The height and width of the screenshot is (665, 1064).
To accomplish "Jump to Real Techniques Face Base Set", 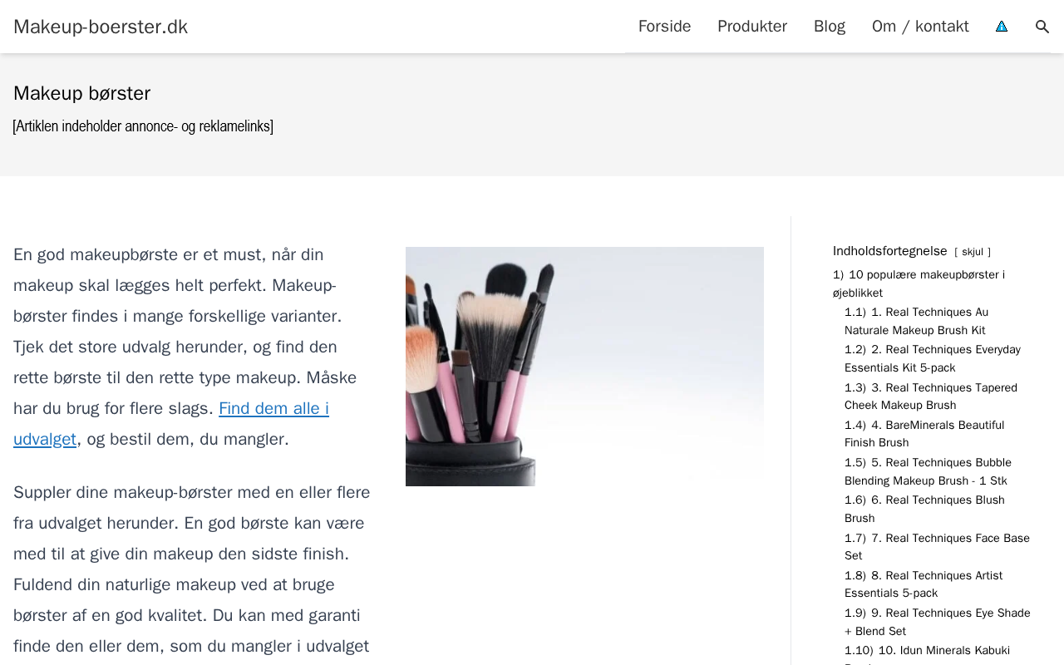I will 937,547.
